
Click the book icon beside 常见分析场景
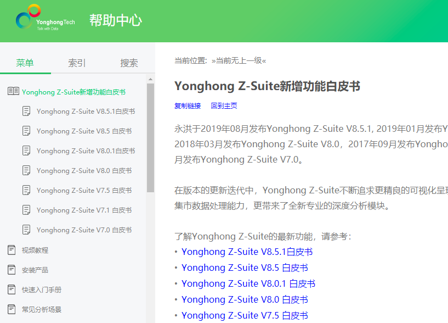12,309
